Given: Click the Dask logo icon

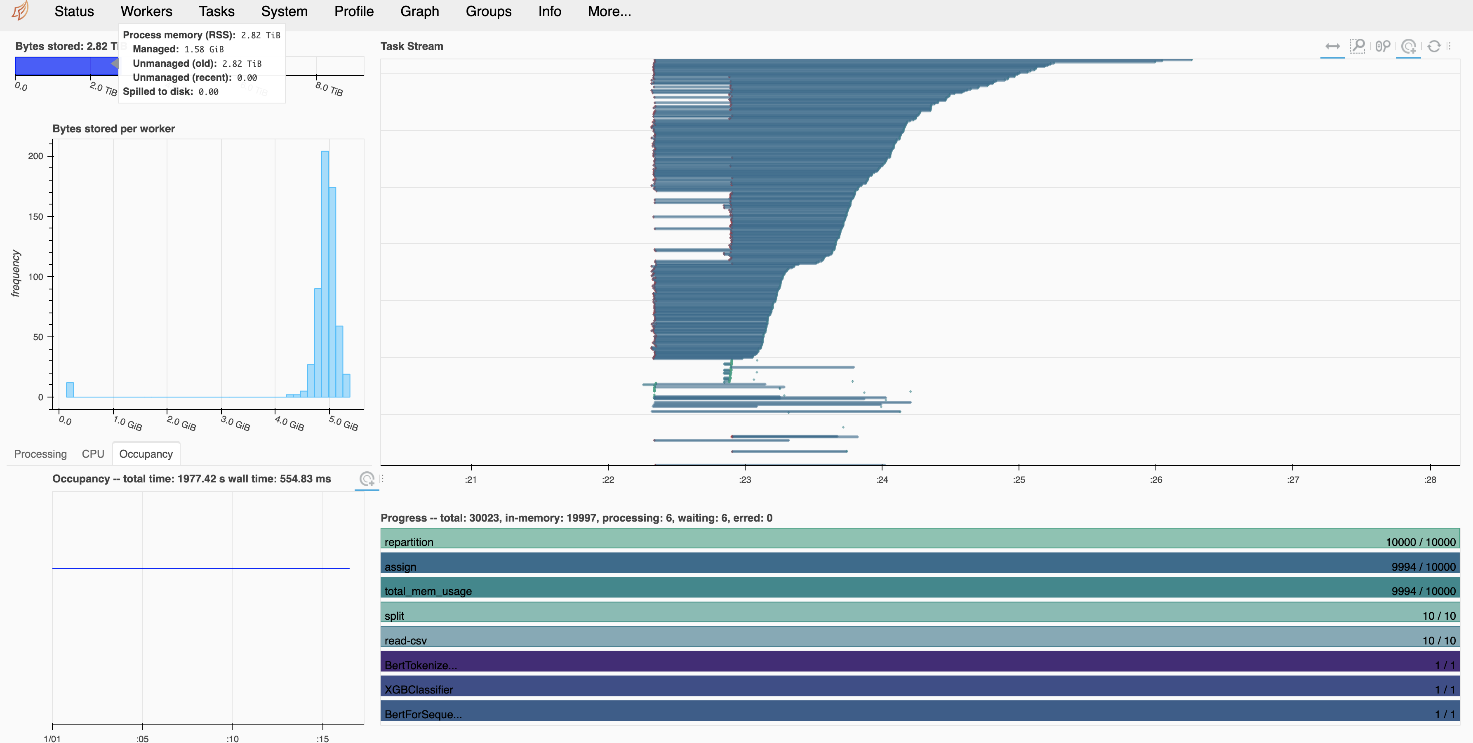Looking at the screenshot, I should 20,11.
